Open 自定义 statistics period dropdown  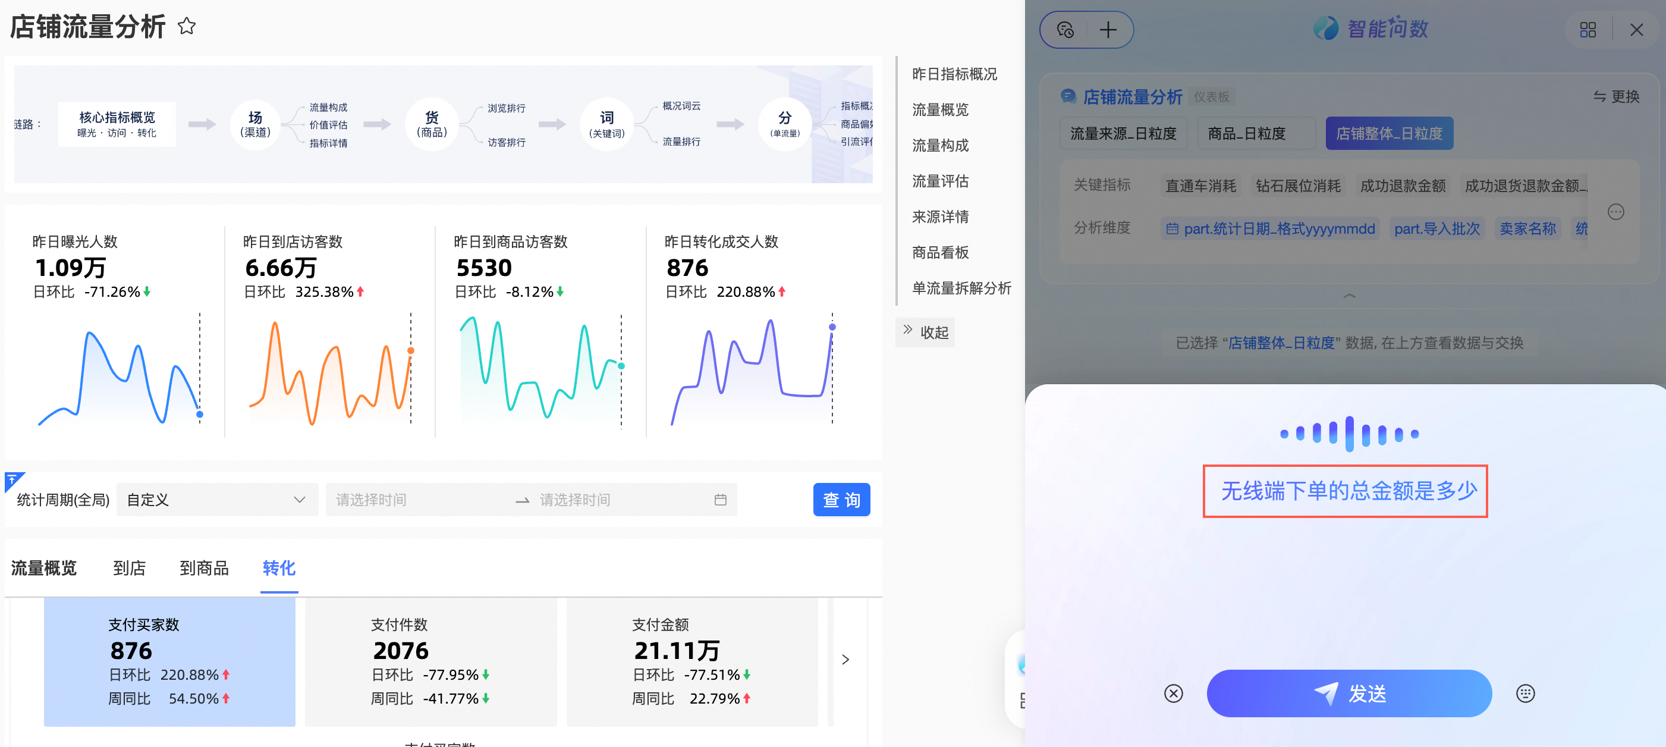[x=216, y=500]
